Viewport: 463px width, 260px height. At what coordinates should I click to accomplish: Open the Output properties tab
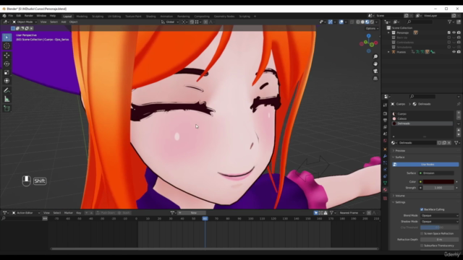[385, 121]
